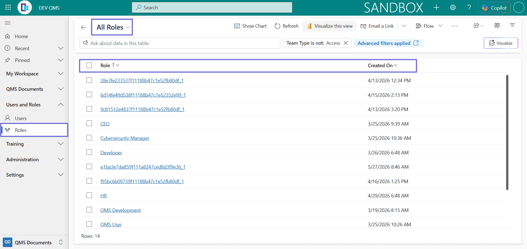The image size is (527, 249).
Task: Click the Flow command
Action: [425, 26]
